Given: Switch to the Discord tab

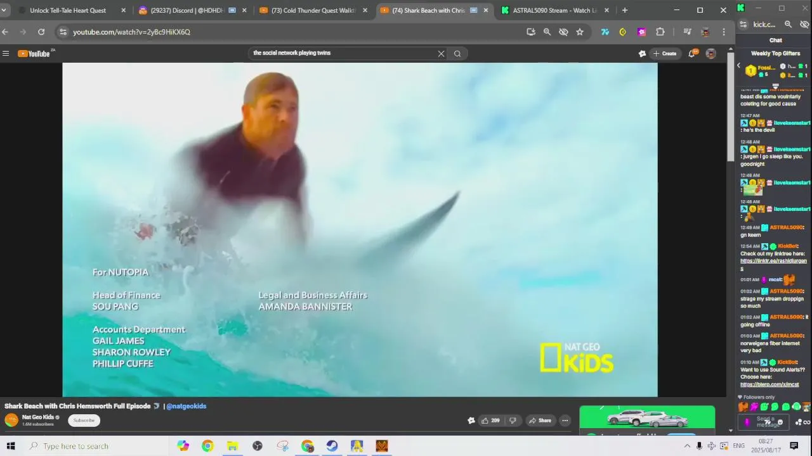Looking at the screenshot, I should 192,10.
